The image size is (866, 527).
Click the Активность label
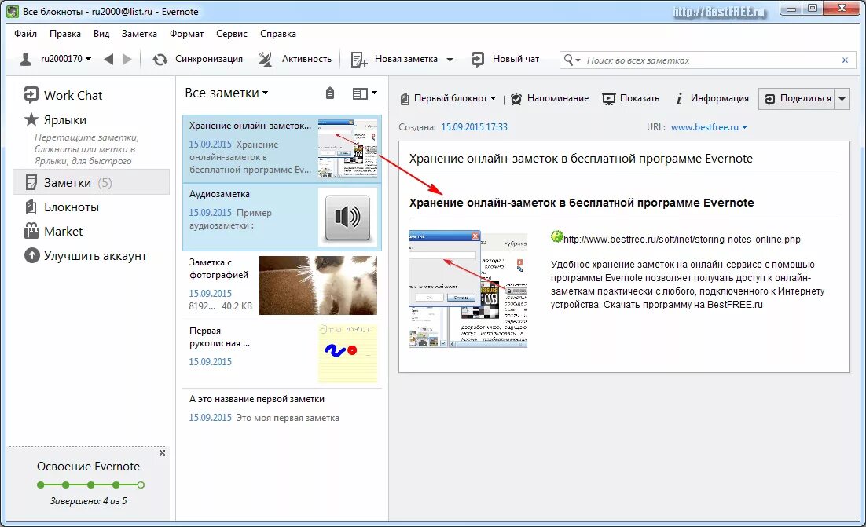306,59
